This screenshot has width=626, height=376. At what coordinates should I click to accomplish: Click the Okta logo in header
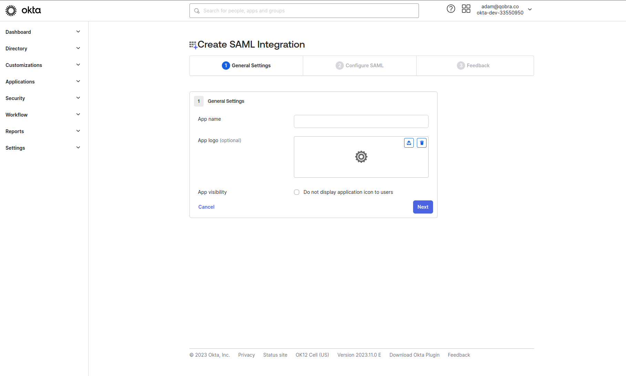click(23, 10)
